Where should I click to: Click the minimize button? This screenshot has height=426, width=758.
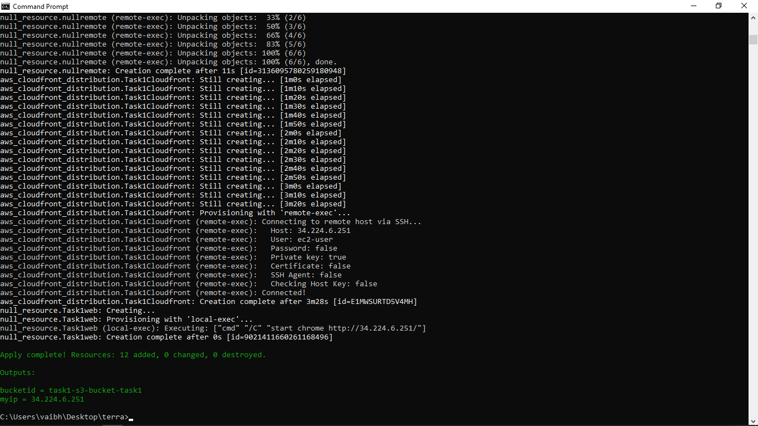pos(694,6)
